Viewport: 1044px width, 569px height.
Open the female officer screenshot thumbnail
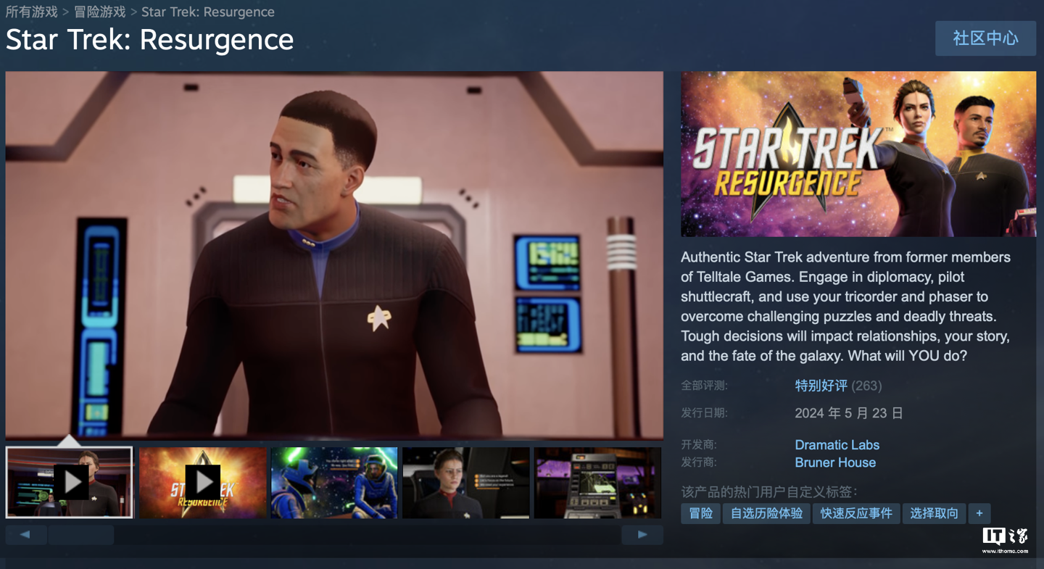(466, 482)
